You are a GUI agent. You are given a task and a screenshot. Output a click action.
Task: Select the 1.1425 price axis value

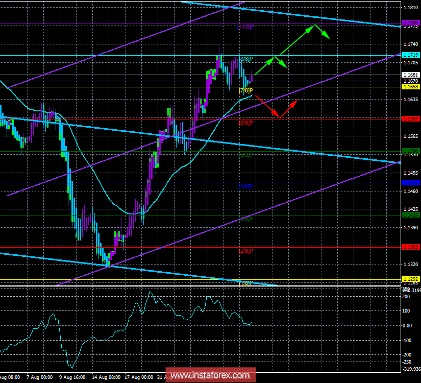point(411,209)
